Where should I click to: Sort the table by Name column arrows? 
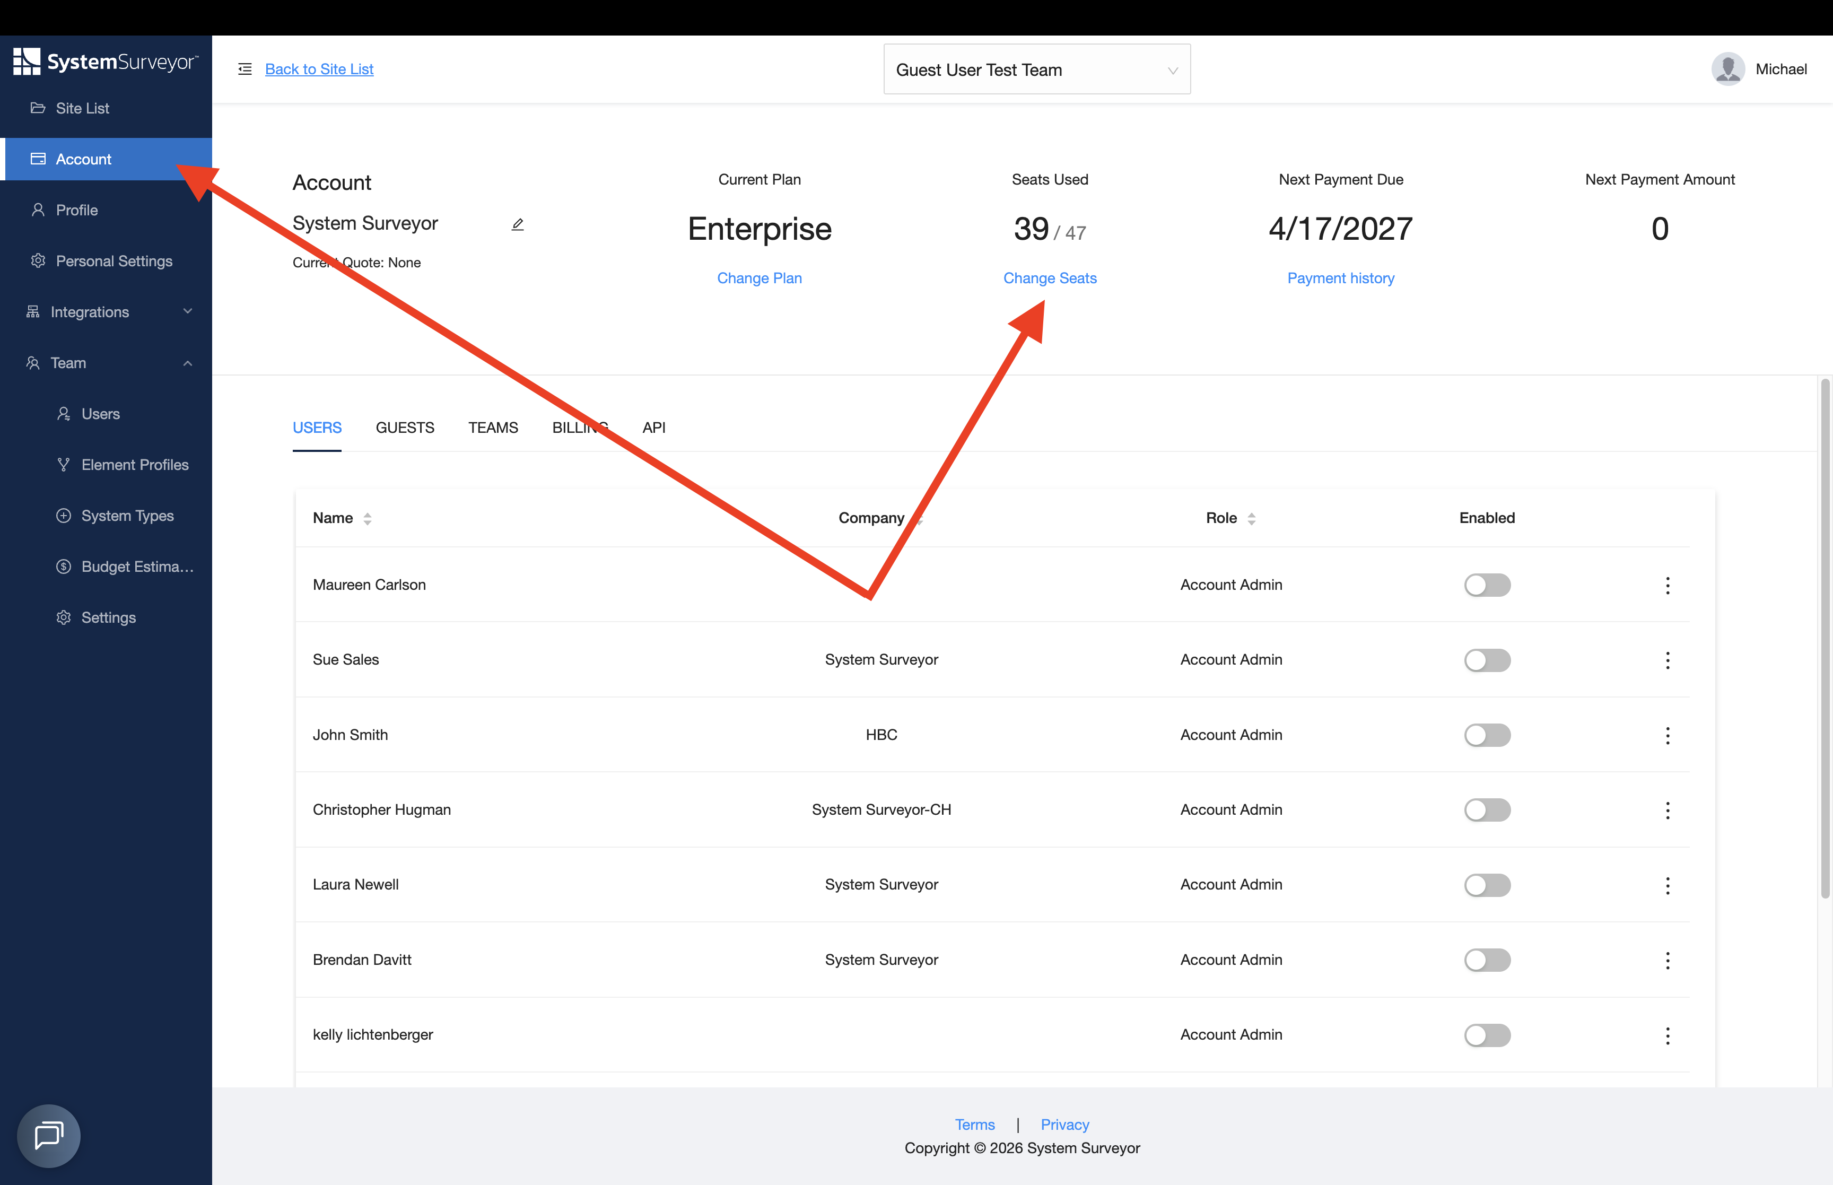point(368,519)
